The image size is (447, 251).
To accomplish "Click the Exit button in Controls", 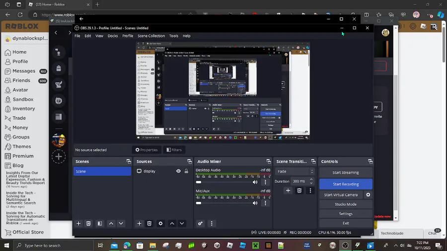I will point(346,223).
